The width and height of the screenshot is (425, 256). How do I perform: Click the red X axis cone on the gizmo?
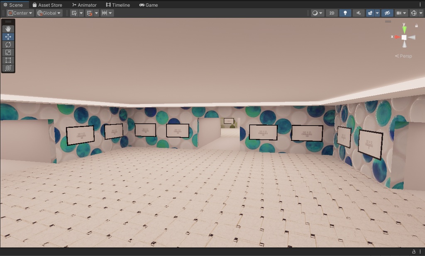(x=397, y=37)
